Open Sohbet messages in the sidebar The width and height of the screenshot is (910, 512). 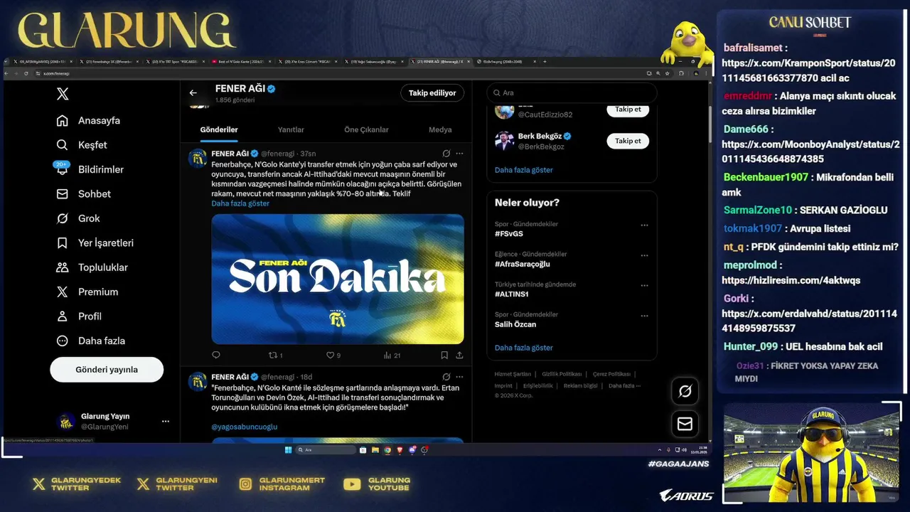[x=83, y=194]
